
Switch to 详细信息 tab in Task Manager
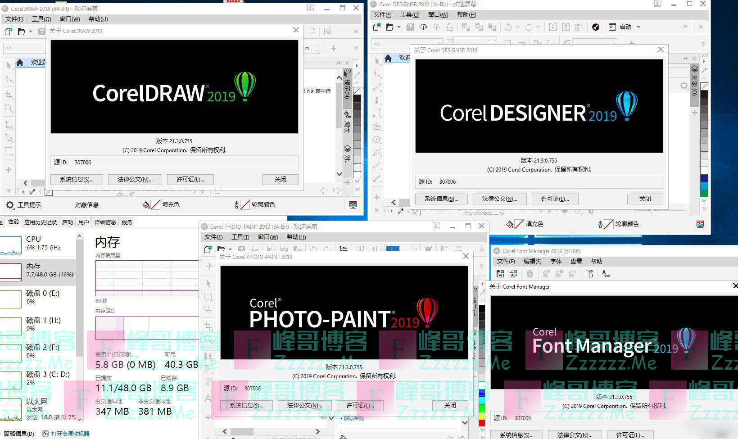coord(105,222)
